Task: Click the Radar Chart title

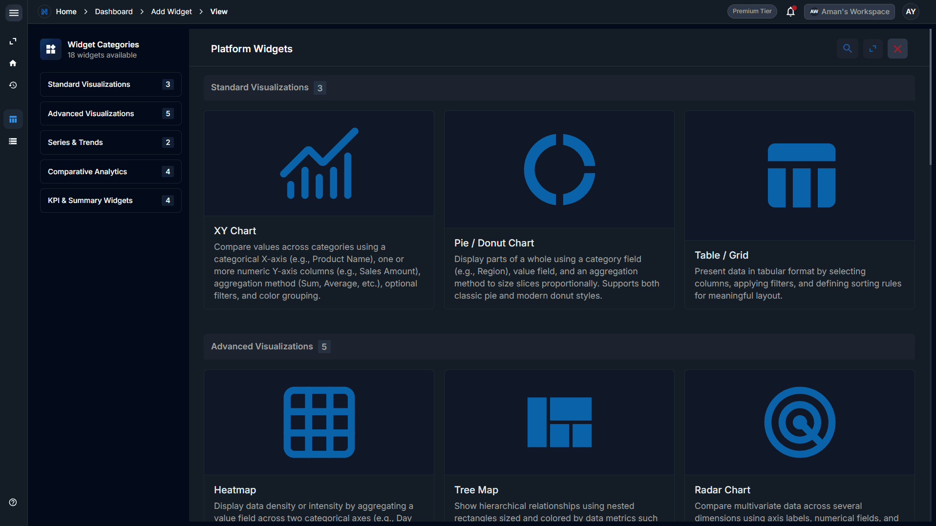Action: coord(723,490)
